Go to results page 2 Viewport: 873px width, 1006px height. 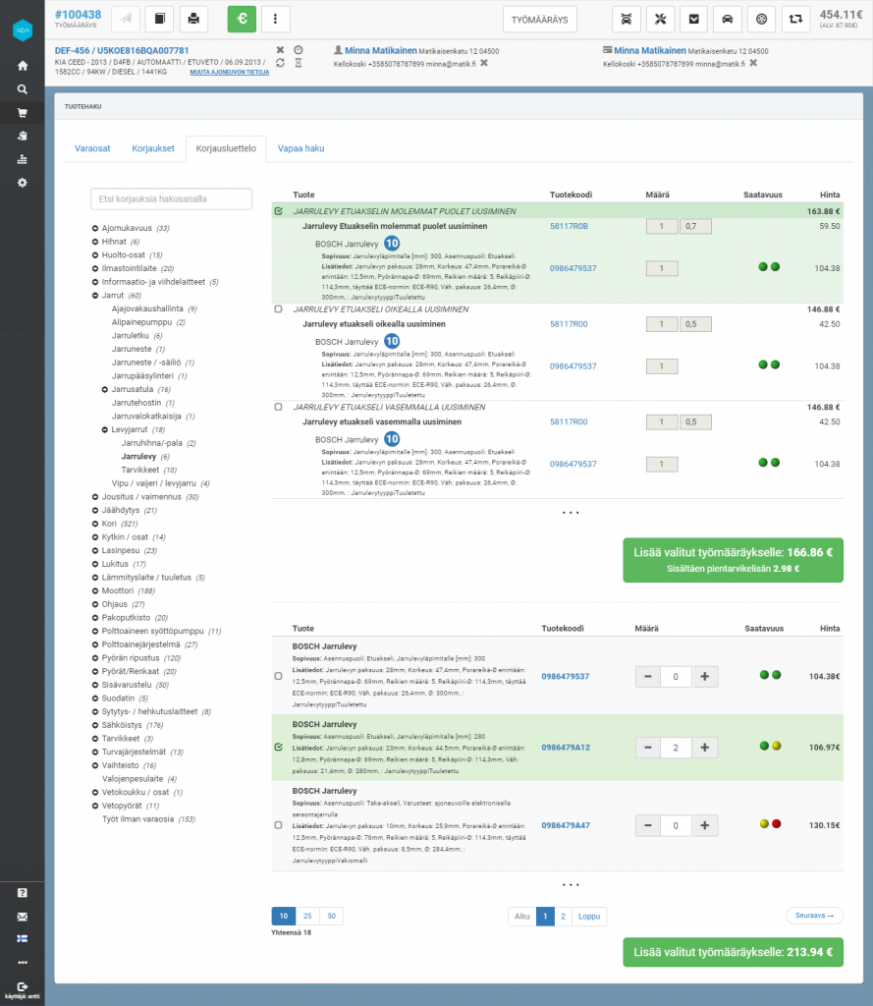click(563, 917)
